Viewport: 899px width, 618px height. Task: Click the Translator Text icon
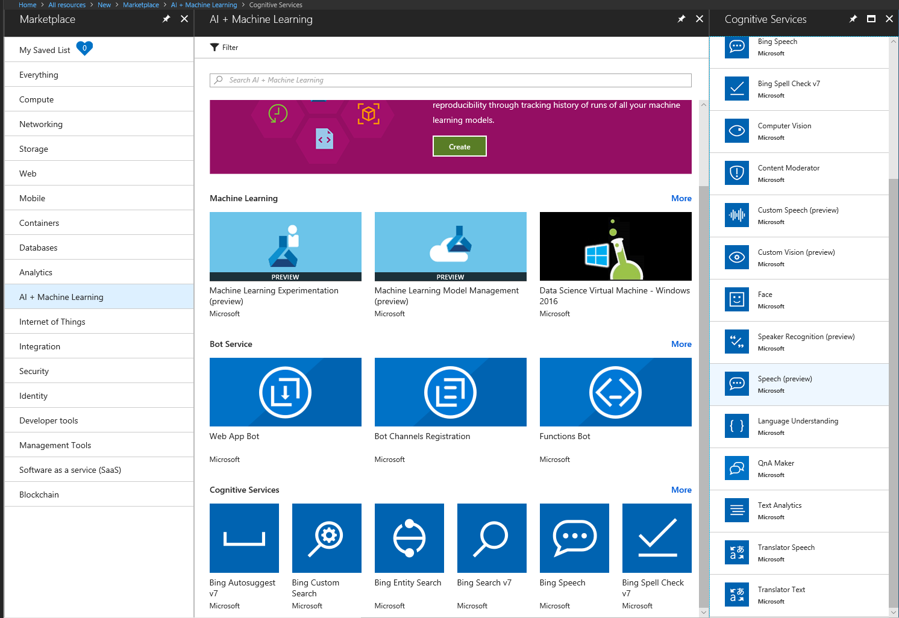click(737, 595)
